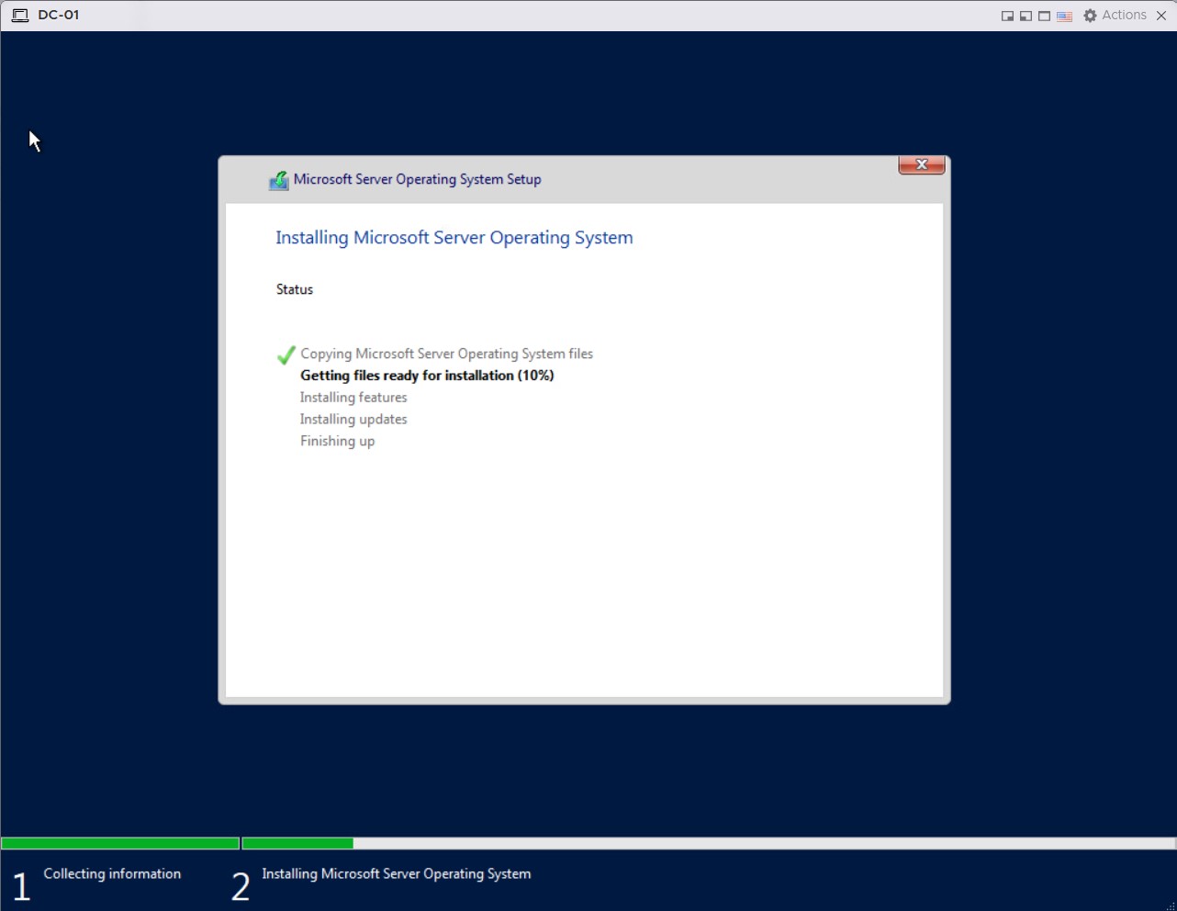This screenshot has height=911, width=1177.
Task: Click the gear icon beside Actions
Action: pyautogui.click(x=1090, y=16)
